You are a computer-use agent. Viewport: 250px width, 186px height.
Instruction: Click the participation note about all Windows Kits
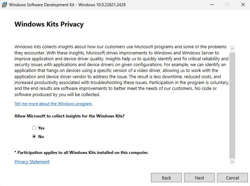pos(81,153)
